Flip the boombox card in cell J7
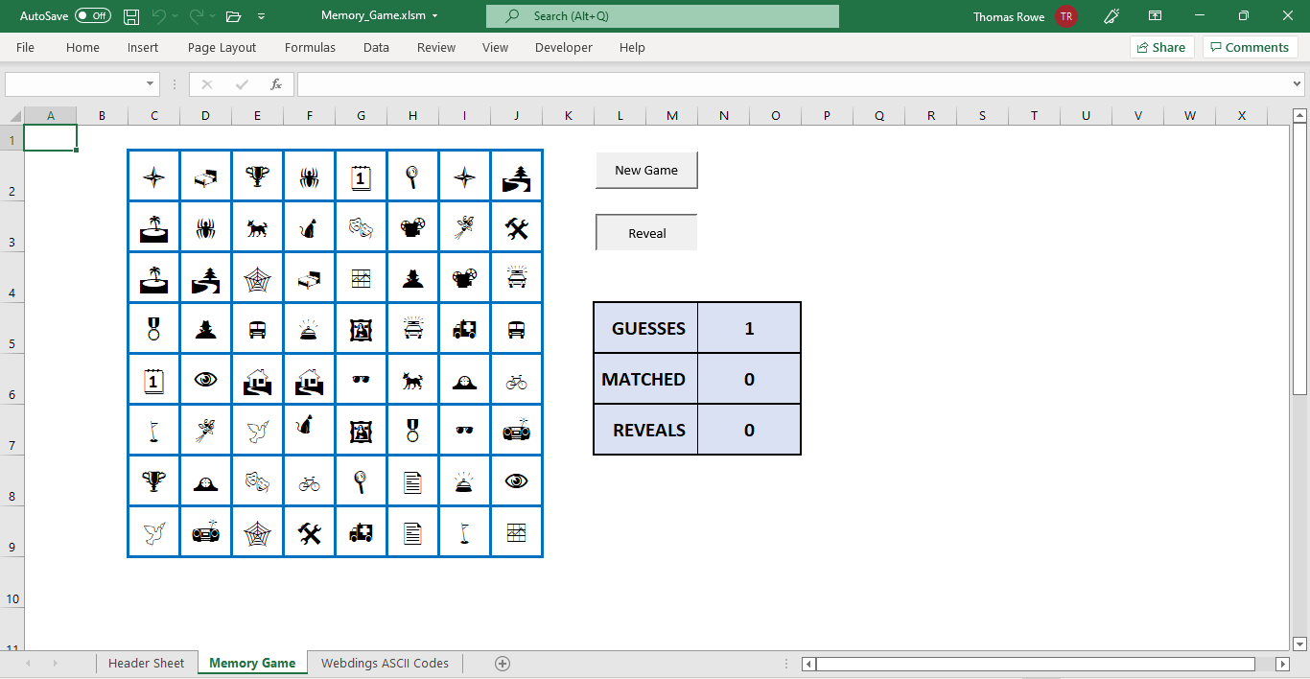1310x679 pixels. pyautogui.click(x=517, y=431)
